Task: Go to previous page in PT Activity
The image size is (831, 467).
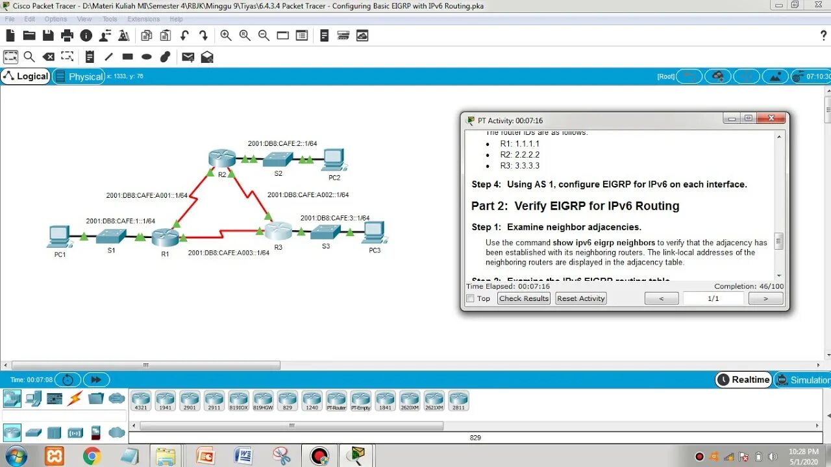Action: pyautogui.click(x=662, y=298)
